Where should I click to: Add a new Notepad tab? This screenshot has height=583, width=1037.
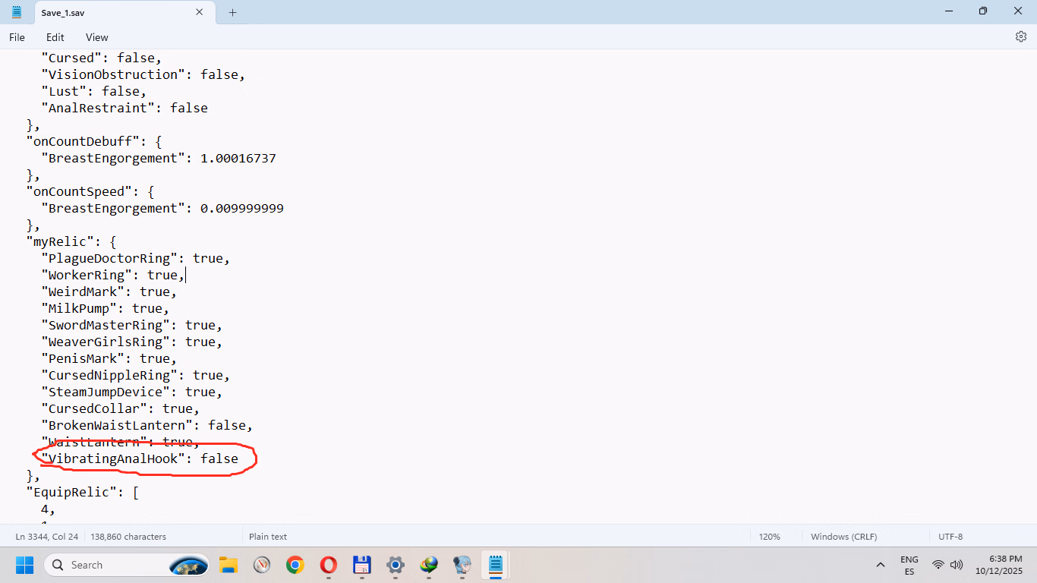232,12
